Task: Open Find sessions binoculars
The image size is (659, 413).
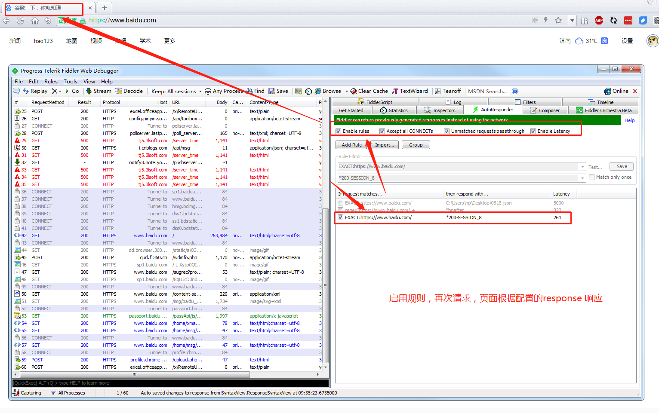Action: (256, 91)
